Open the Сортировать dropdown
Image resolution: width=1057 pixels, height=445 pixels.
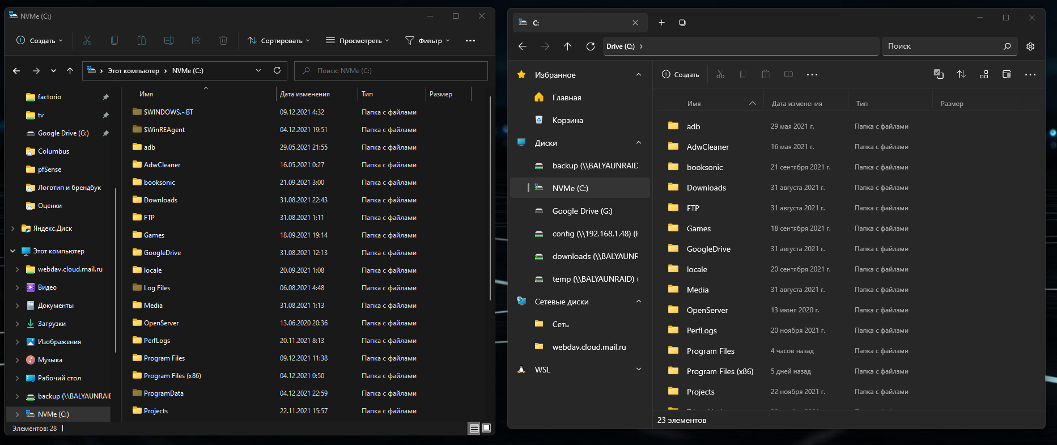point(279,40)
